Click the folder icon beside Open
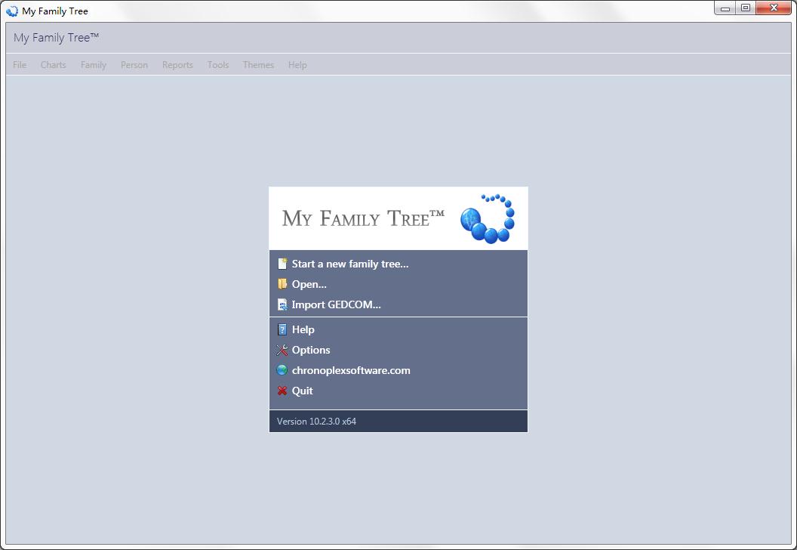 tap(282, 284)
